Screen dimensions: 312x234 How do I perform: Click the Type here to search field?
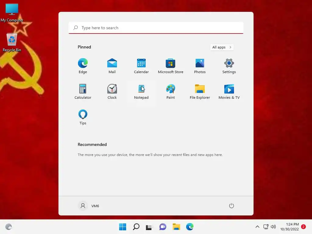[156, 28]
